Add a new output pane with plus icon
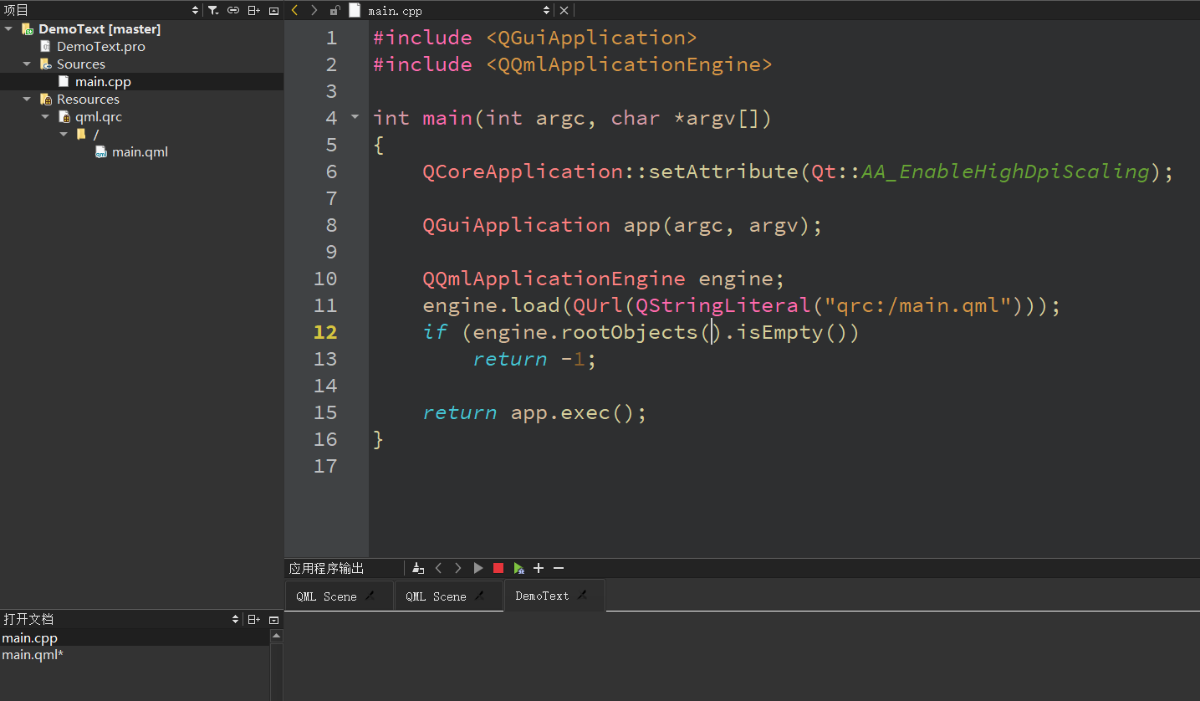The height and width of the screenshot is (701, 1200). point(539,568)
